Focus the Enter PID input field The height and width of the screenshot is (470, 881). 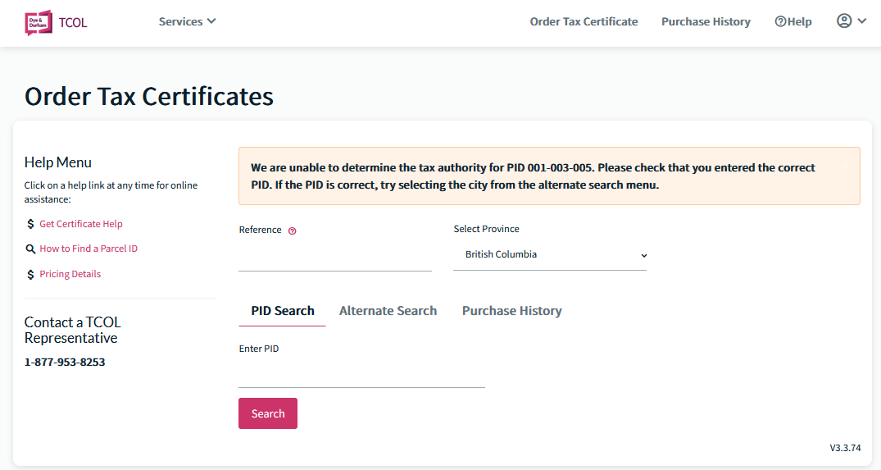[x=362, y=373]
